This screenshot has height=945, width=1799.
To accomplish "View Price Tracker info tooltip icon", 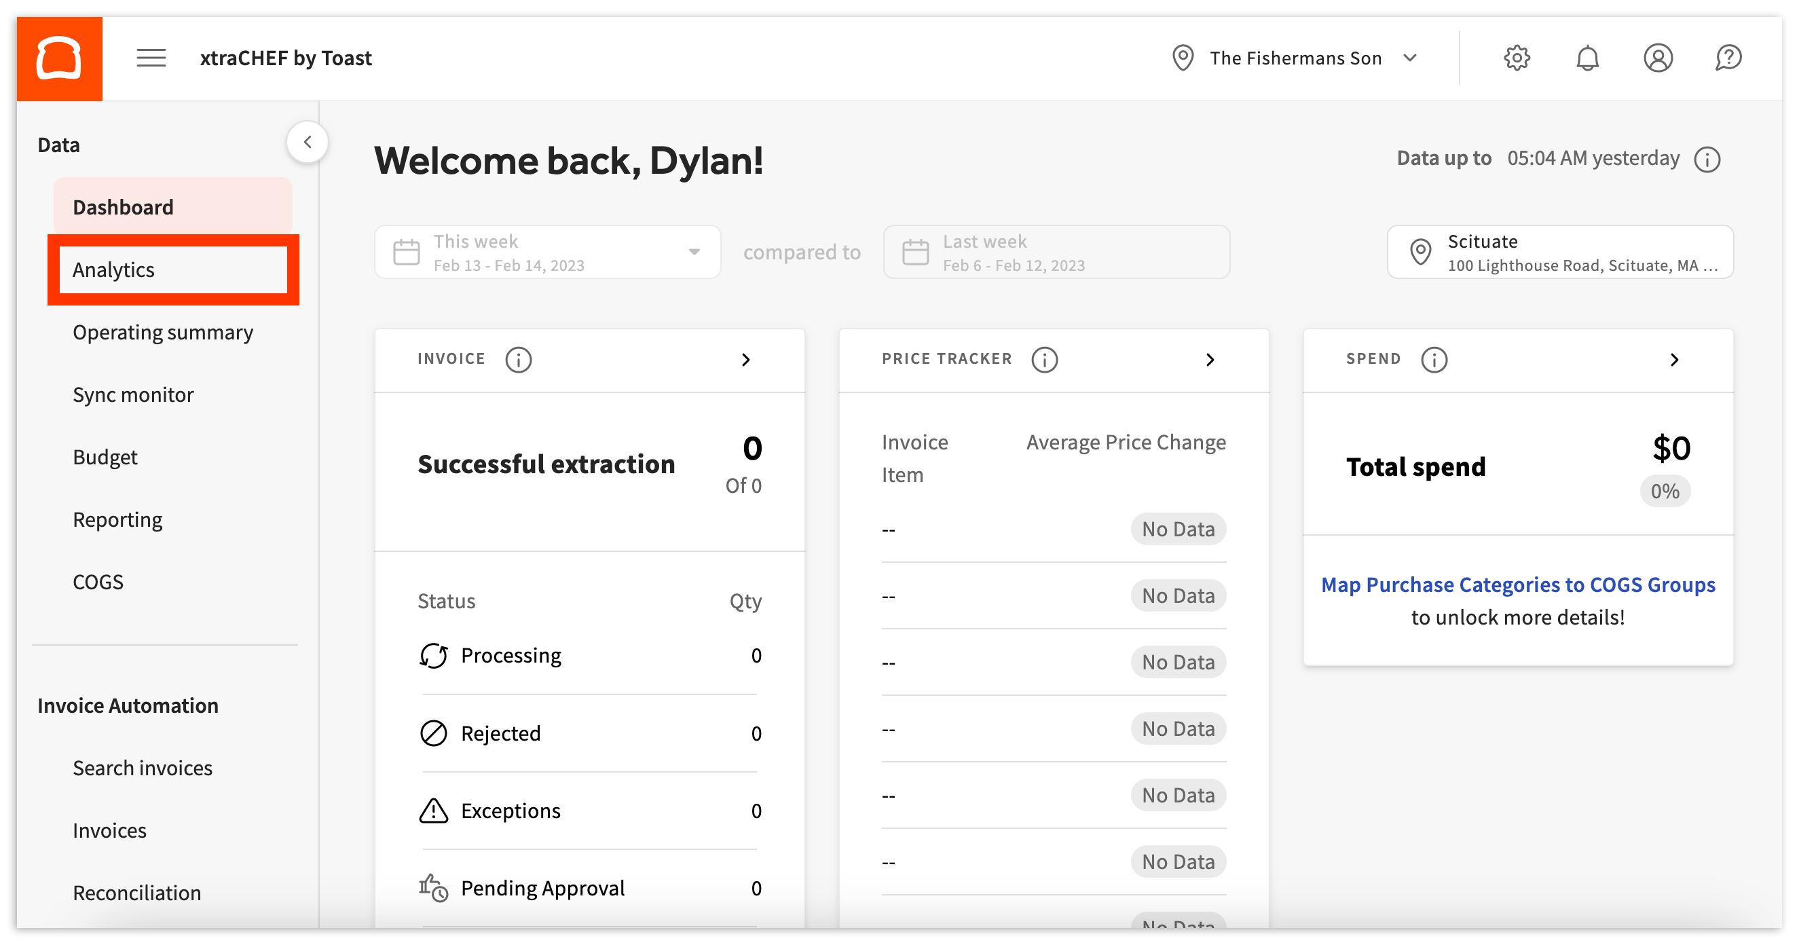I will [1044, 360].
